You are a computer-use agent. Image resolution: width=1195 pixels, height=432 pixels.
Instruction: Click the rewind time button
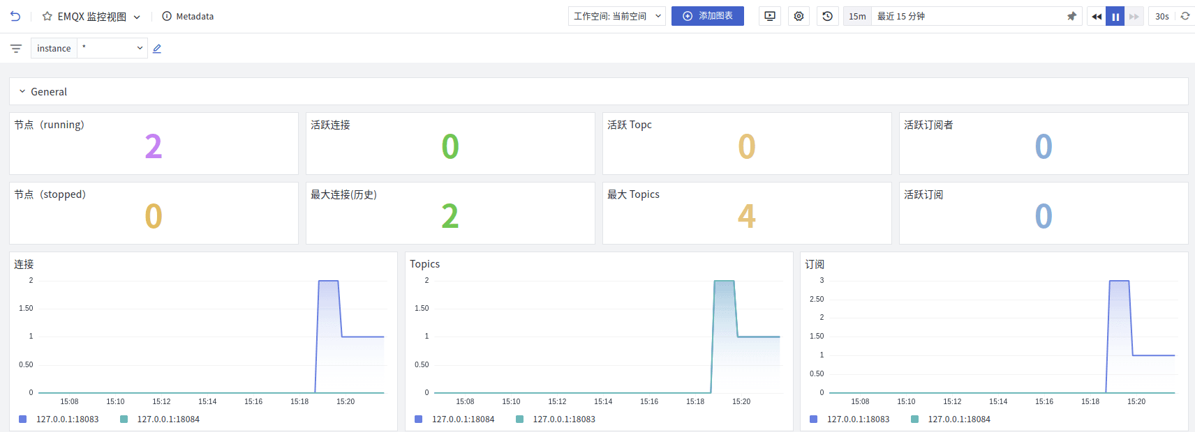coord(1097,16)
